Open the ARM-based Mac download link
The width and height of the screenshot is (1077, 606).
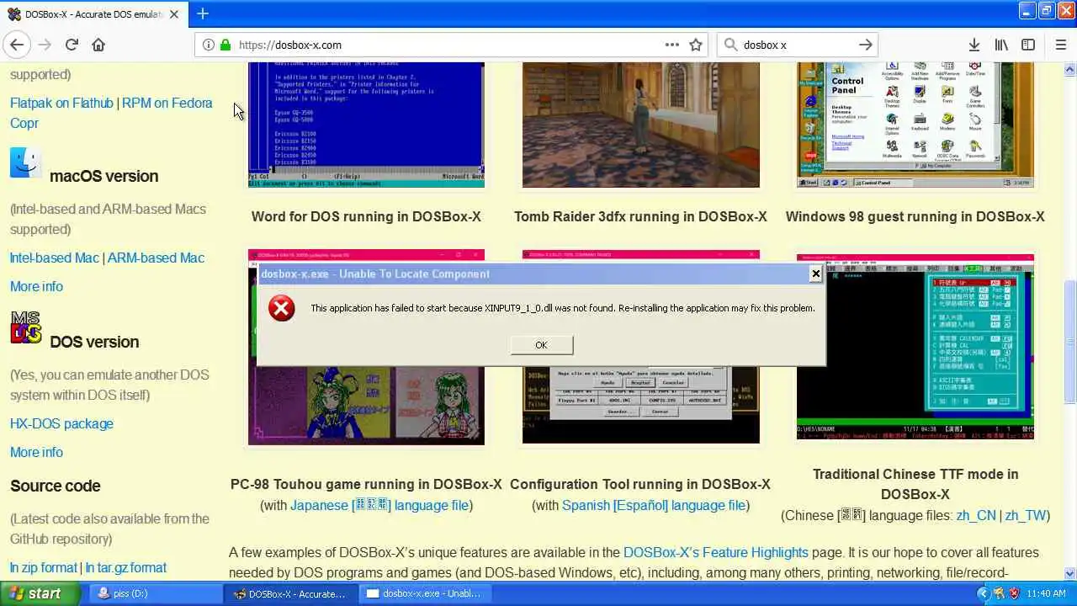click(x=156, y=258)
